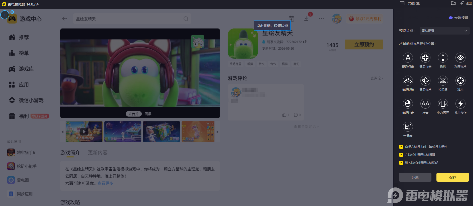Open recently used 同步应用
Image resolution: width=473 pixels, height=206 pixels.
(20, 194)
